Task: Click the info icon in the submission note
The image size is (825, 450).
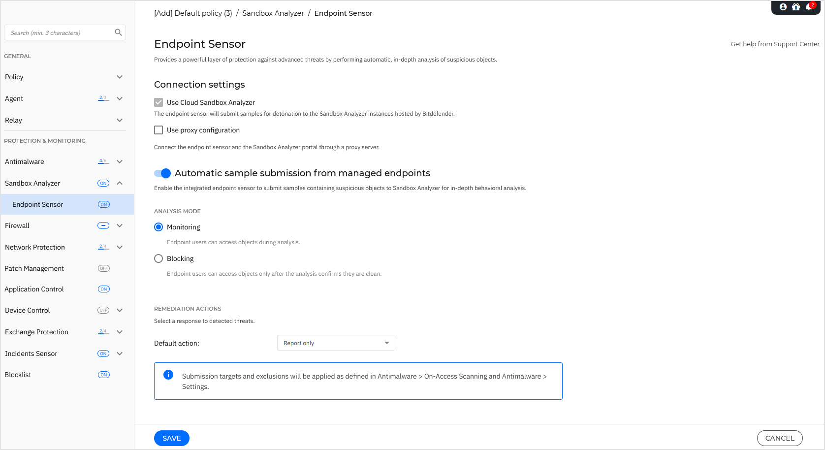Action: click(x=168, y=375)
